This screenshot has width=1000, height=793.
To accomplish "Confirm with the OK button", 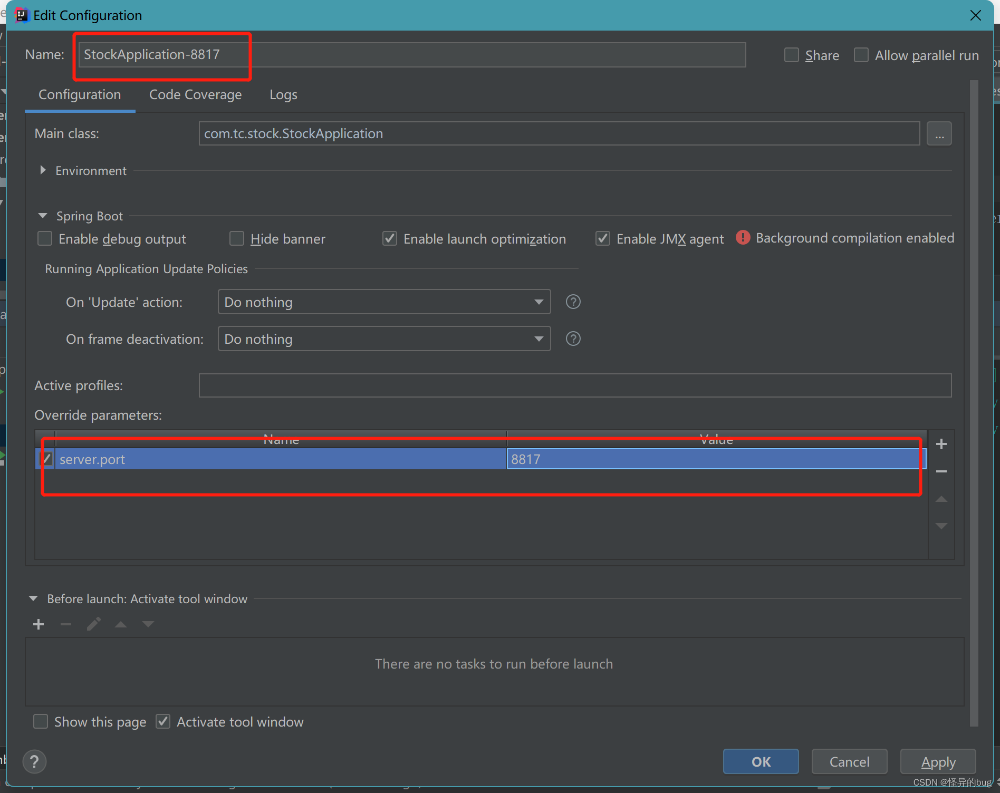I will pos(761,761).
